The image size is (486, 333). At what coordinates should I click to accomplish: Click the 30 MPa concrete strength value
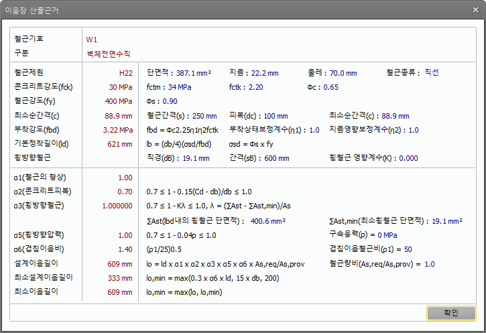click(121, 87)
